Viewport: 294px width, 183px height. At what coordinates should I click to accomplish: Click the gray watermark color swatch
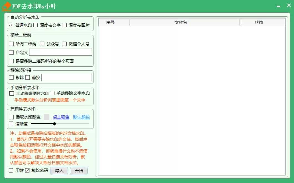pyautogui.click(x=47, y=117)
